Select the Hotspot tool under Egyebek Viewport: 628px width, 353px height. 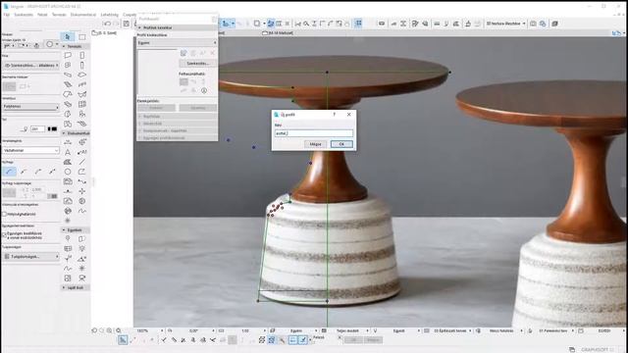point(82,268)
